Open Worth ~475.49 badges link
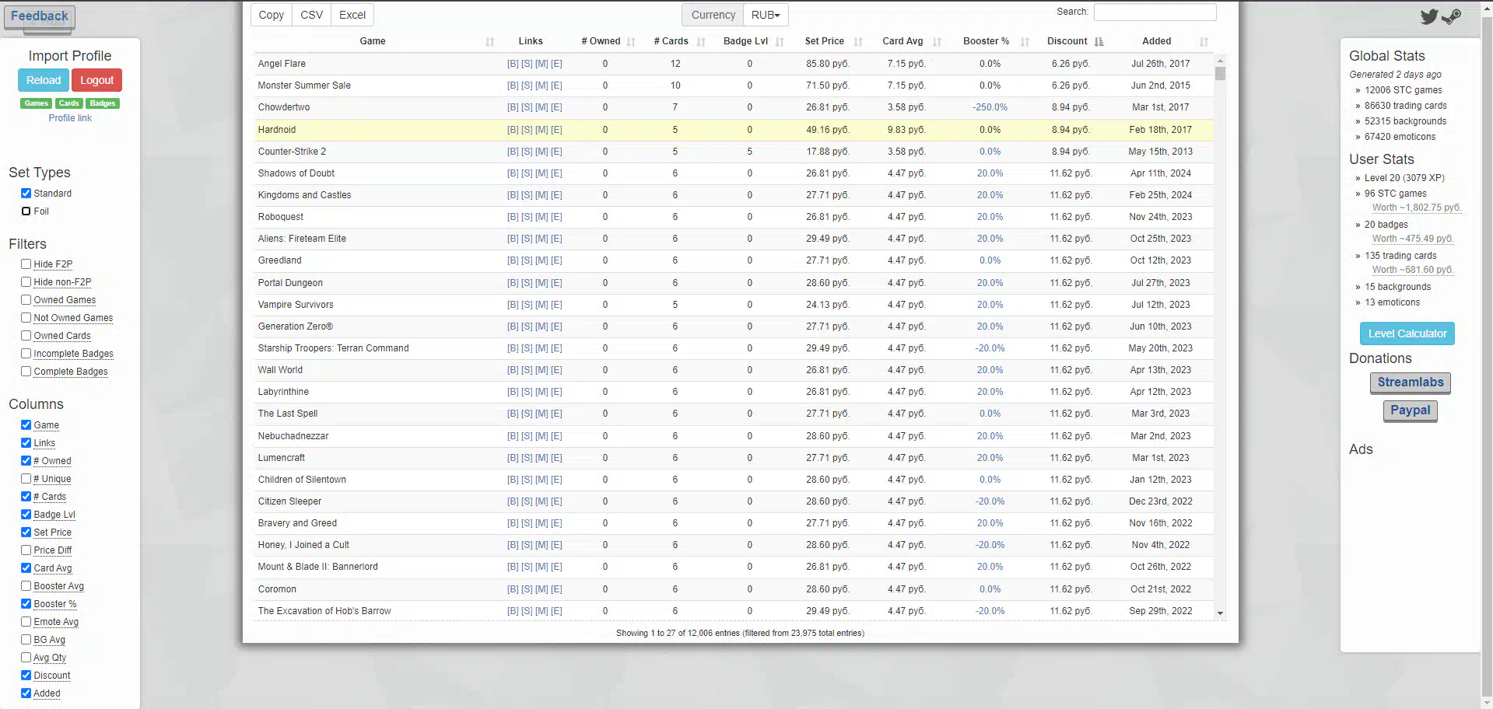The image size is (1493, 709). click(x=1413, y=239)
